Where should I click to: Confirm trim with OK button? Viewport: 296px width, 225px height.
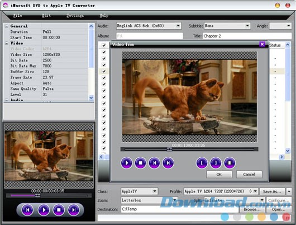(219, 174)
